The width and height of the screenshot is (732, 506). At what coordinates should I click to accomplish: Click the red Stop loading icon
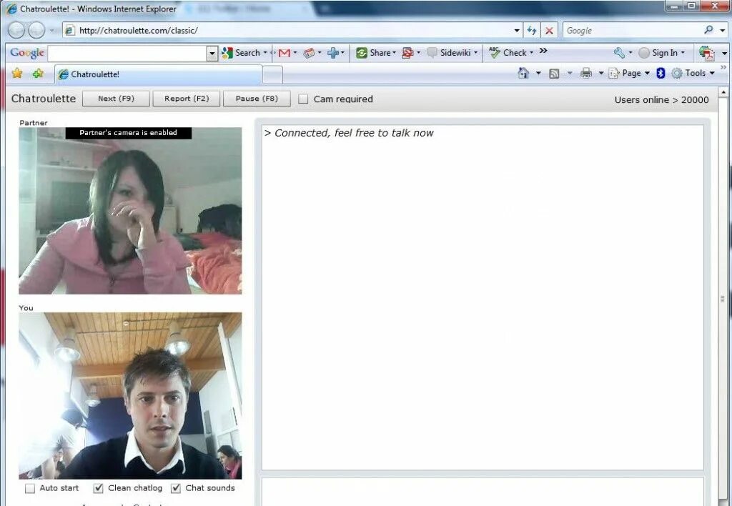(x=549, y=30)
